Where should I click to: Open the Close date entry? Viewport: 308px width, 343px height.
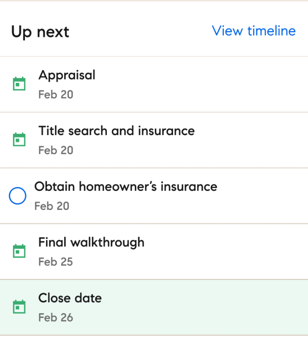70,298
